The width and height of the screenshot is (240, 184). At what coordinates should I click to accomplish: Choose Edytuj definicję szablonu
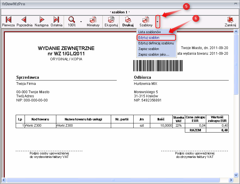[156, 43]
